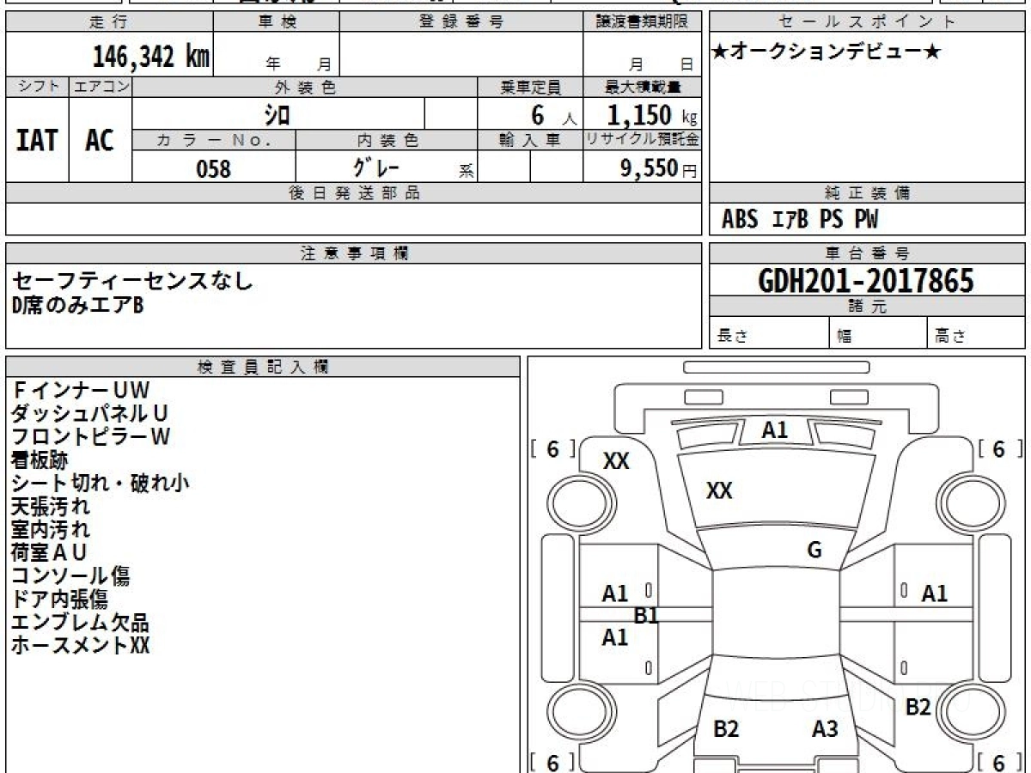Click the 幅 dimension label

(845, 337)
